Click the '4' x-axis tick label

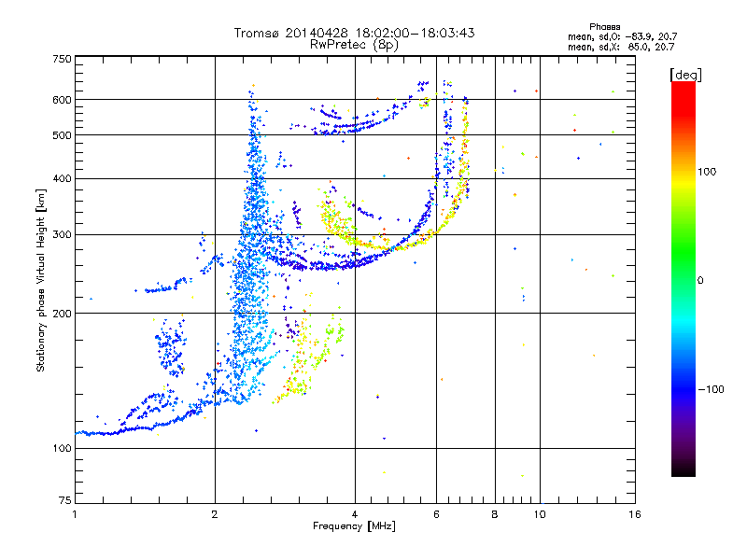click(x=355, y=514)
